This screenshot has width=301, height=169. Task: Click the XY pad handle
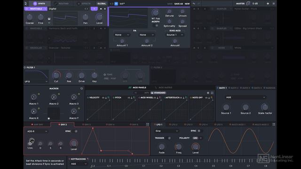pos(49,118)
